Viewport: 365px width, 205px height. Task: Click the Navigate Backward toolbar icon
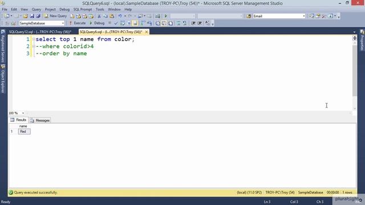coord(140,16)
